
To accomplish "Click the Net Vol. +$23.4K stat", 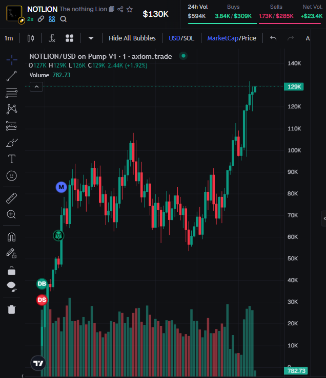I will 312,12.
